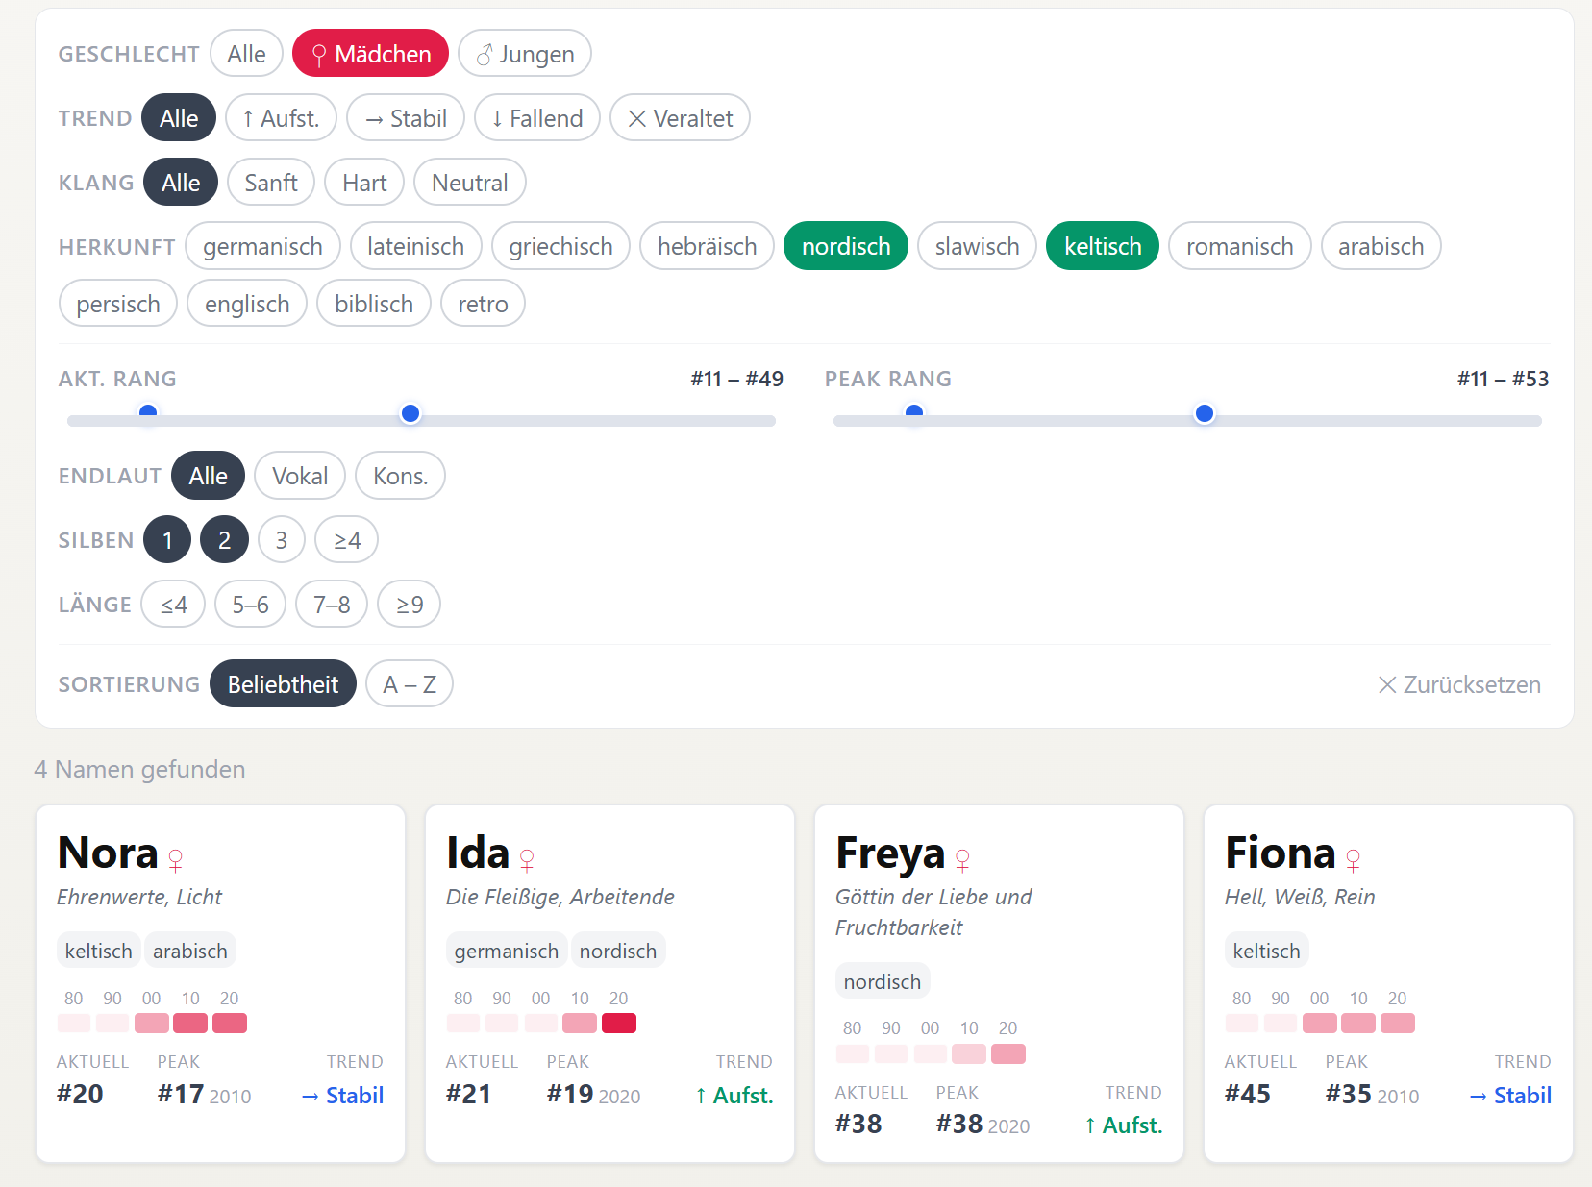
Task: Select the 7–8 length filter
Action: [332, 605]
